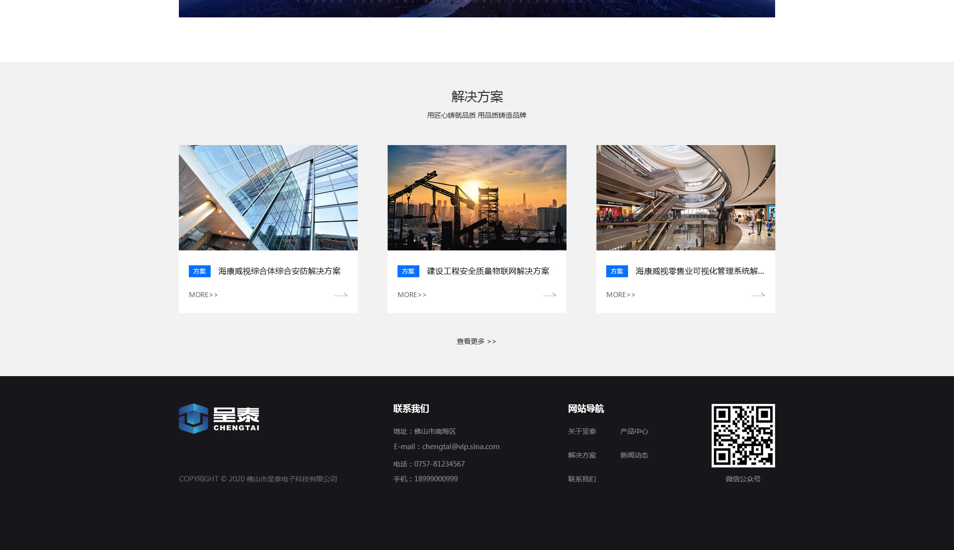Click 联系我们 link under 网站导航
This screenshot has height=550, width=954.
tap(582, 479)
